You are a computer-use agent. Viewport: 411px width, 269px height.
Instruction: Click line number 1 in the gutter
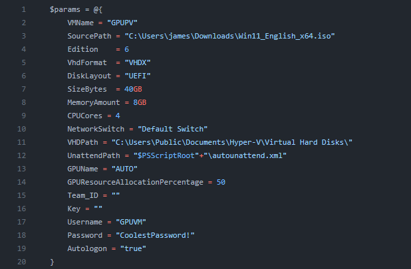point(23,10)
